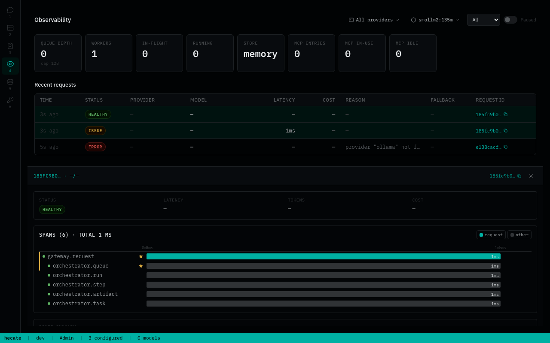Open the ERROR request row badge

pos(95,147)
